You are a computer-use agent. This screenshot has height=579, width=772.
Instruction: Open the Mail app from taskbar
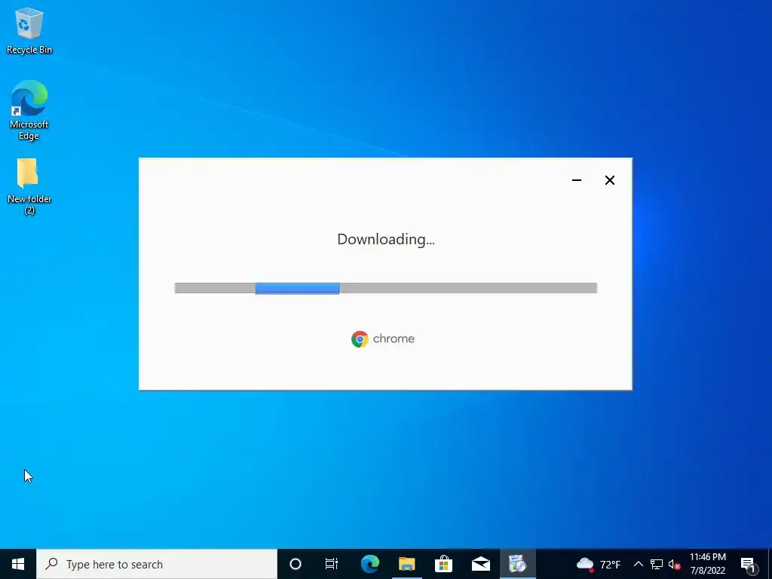coord(480,564)
